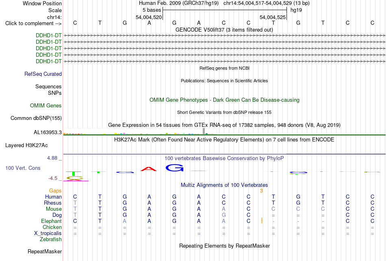
Task: Click the H3K27Ac Mark ENCODE track title
Action: [x=224, y=140]
